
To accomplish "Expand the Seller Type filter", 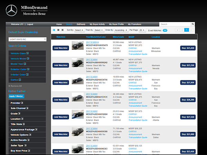I will 27,145.
